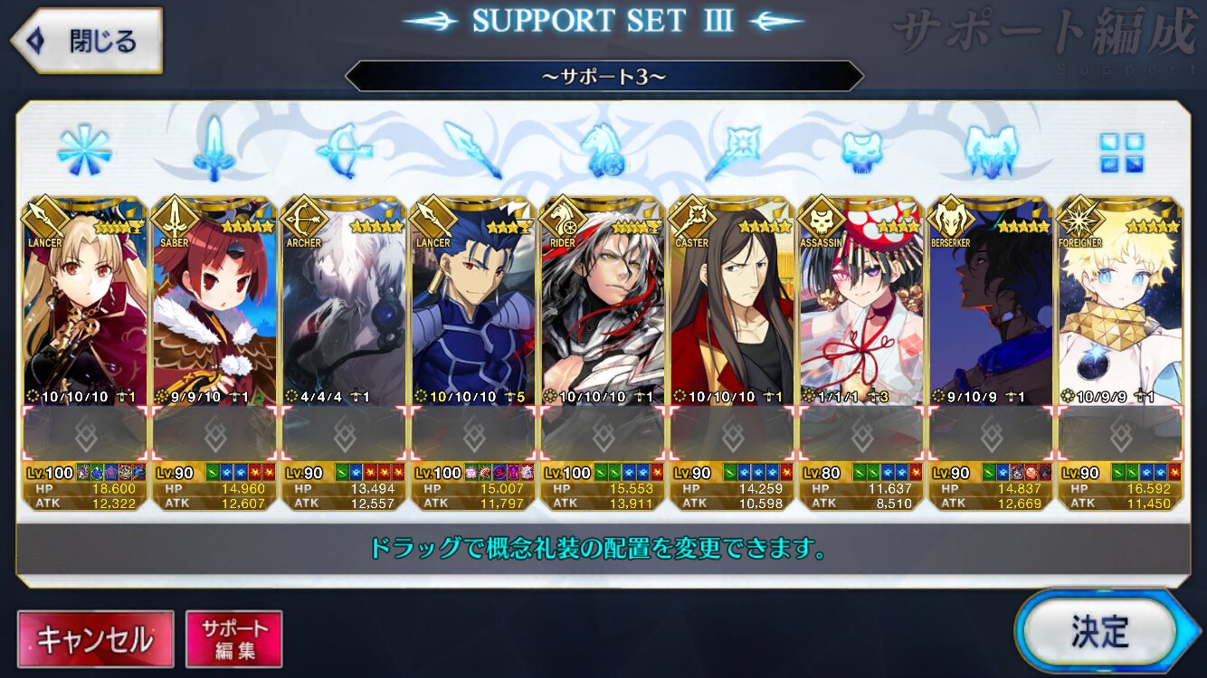Click the 閉じる close button
The height and width of the screenshot is (678, 1207).
pyautogui.click(x=86, y=41)
